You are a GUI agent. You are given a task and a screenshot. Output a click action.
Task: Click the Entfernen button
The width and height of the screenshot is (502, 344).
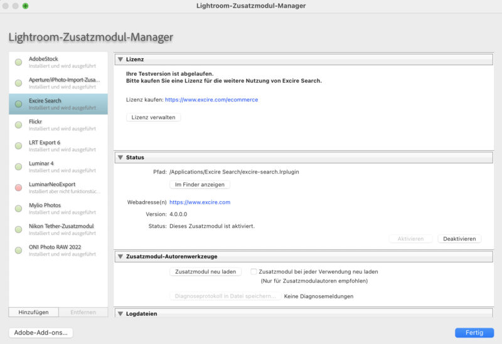point(83,312)
